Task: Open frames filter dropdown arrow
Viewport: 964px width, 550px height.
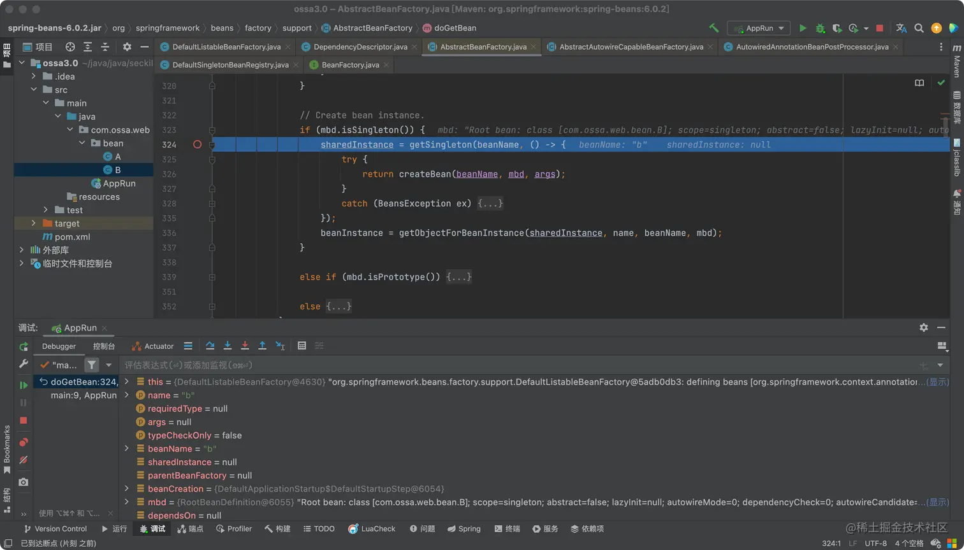Action: point(108,365)
